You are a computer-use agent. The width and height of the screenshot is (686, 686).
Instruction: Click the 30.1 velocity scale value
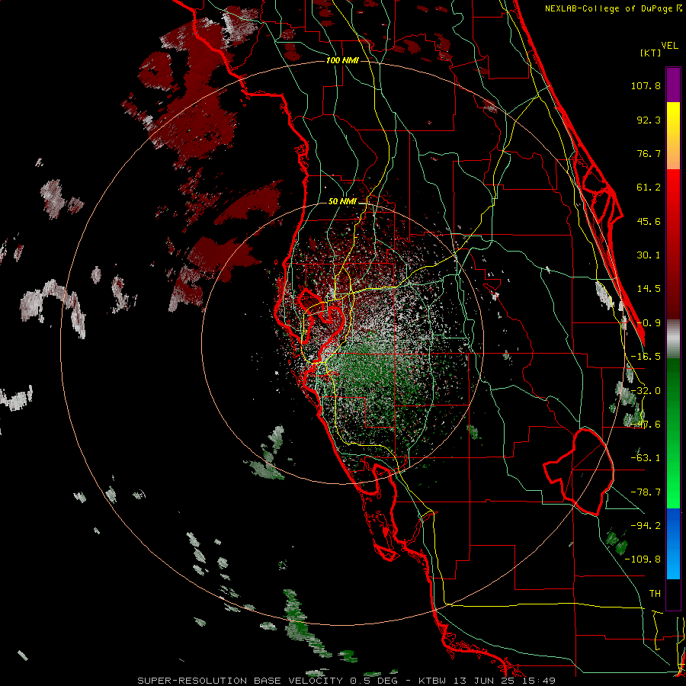(x=649, y=255)
